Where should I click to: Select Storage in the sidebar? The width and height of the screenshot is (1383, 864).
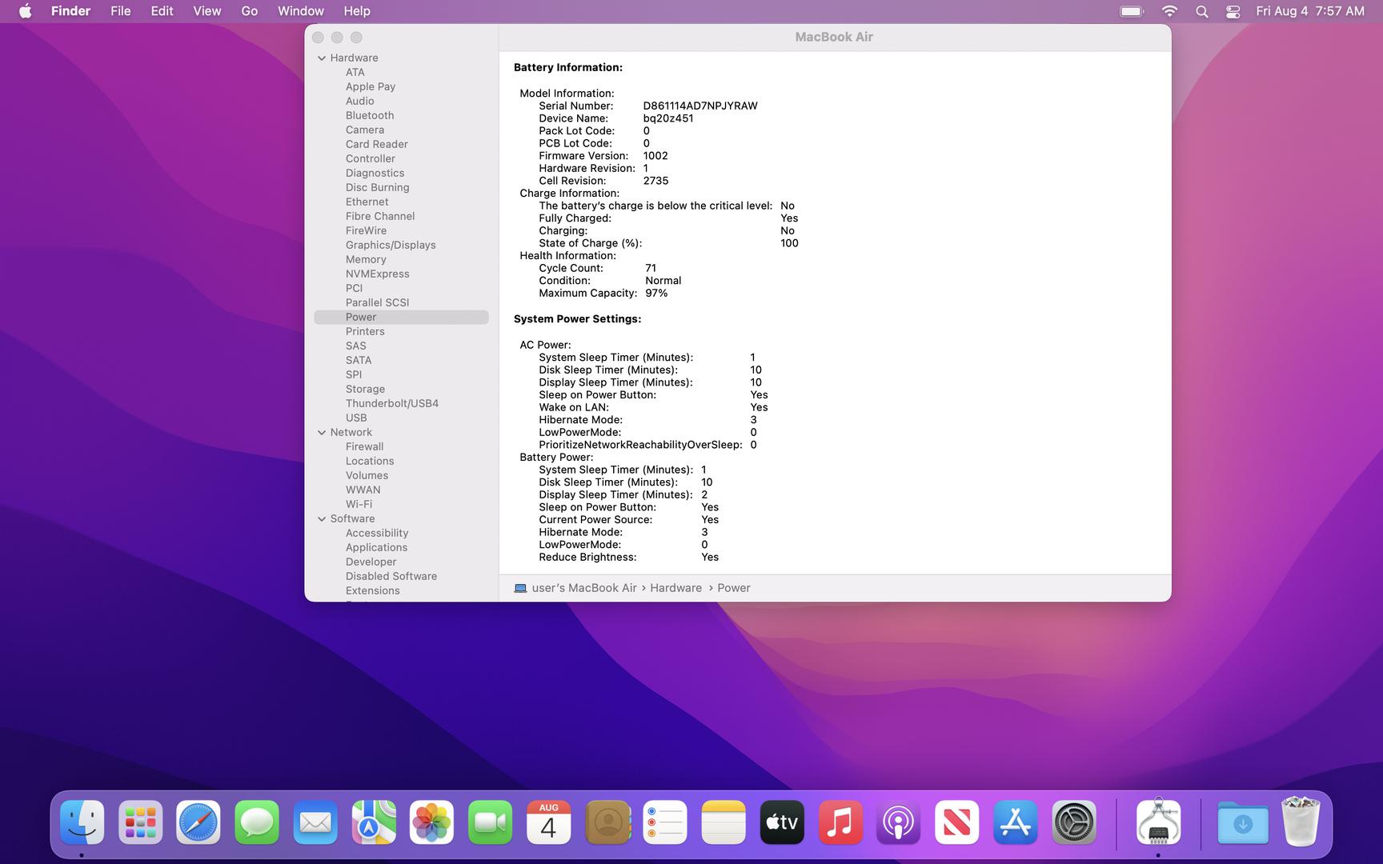pos(365,389)
